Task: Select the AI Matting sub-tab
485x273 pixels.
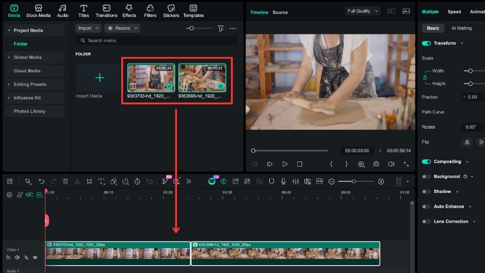Action: [x=461, y=28]
